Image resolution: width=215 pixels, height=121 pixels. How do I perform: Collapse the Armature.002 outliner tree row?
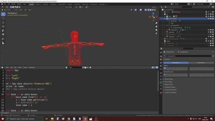point(165,19)
